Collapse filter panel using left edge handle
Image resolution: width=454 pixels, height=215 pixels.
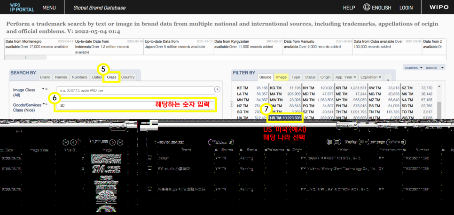pyautogui.click(x=232, y=104)
